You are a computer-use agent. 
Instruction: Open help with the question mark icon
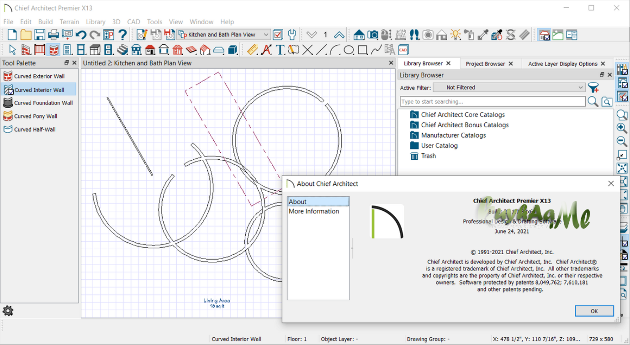click(122, 35)
